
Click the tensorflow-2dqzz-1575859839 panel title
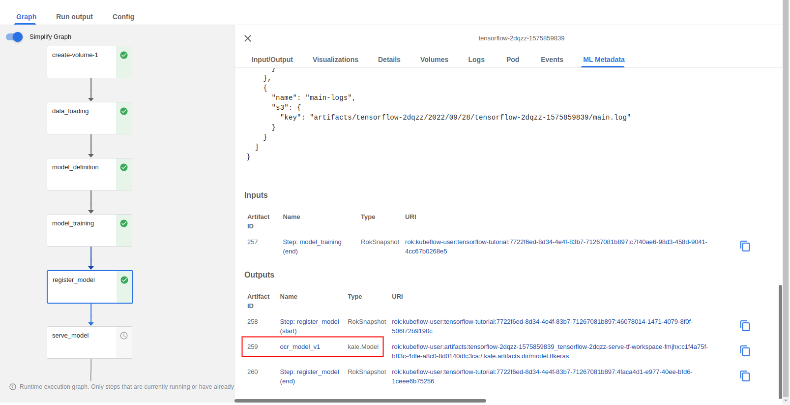[x=521, y=38]
